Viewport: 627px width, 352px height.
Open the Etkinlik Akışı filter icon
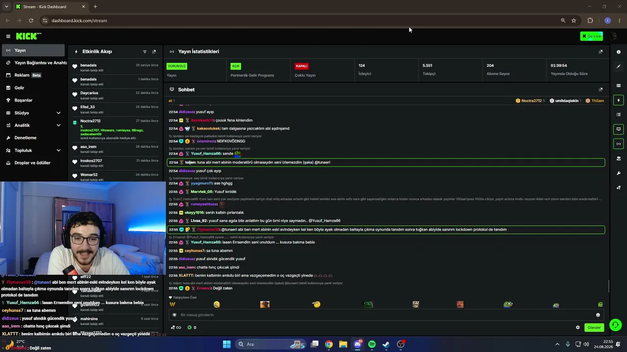(145, 52)
